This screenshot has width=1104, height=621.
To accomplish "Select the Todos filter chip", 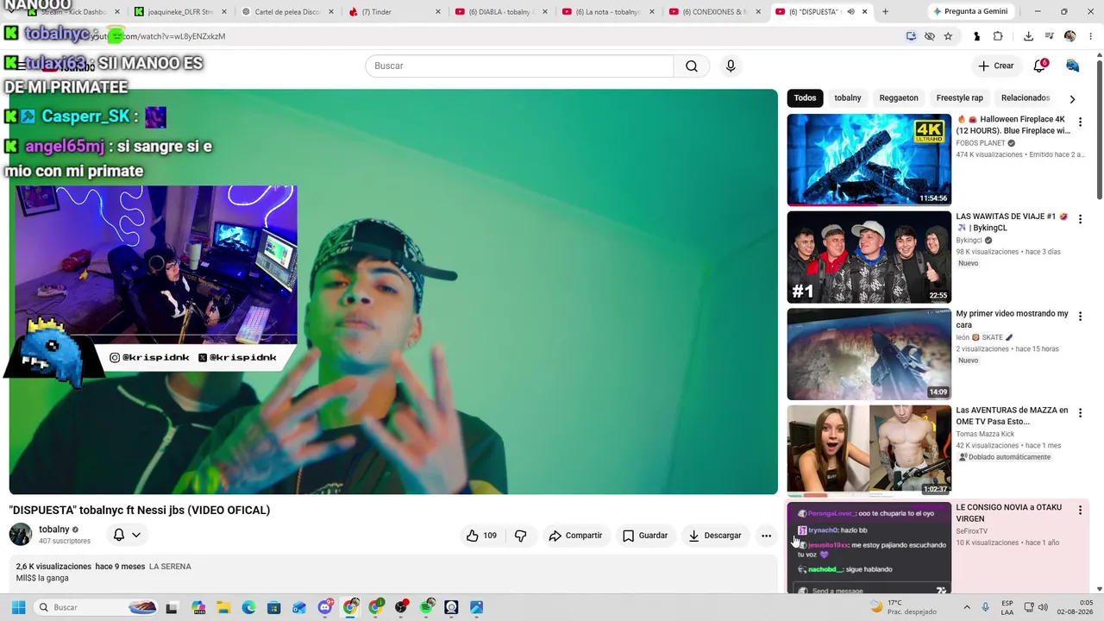I will [805, 98].
